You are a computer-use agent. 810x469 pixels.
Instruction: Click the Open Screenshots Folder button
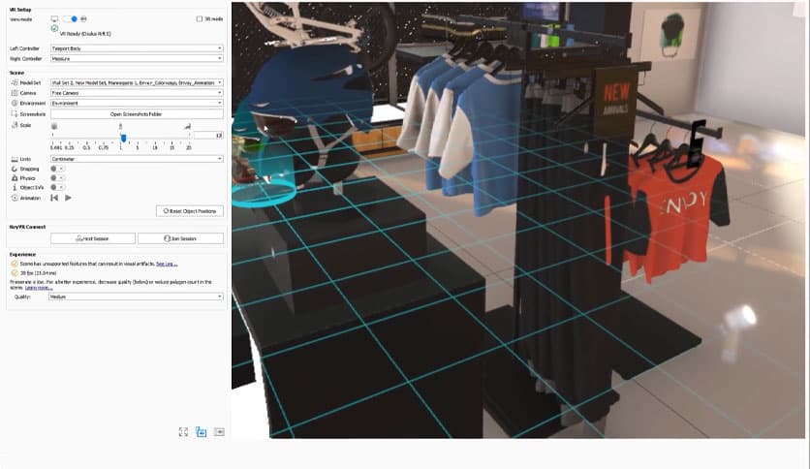pos(137,114)
